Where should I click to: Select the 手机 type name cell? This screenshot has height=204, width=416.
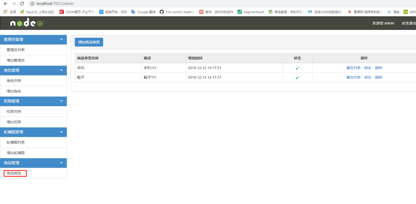(x=108, y=68)
